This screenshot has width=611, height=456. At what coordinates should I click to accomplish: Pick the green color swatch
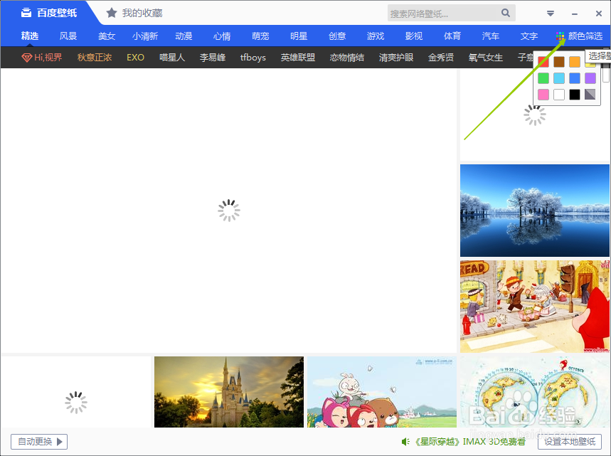coord(543,78)
